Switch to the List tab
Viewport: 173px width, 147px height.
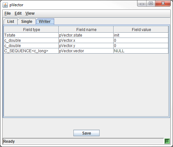point(10,22)
